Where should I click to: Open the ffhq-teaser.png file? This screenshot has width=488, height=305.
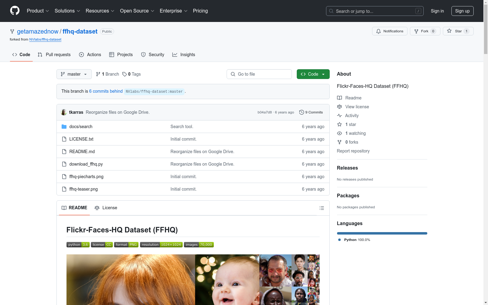84,189
